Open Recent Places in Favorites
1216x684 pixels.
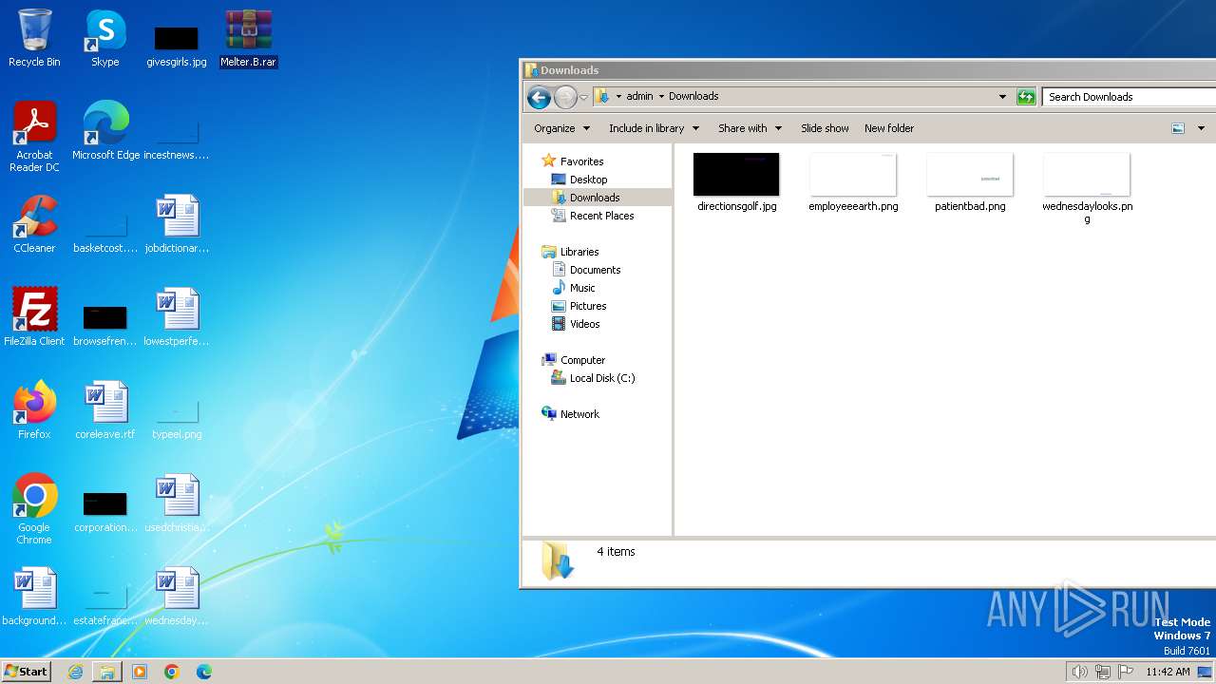[601, 216]
